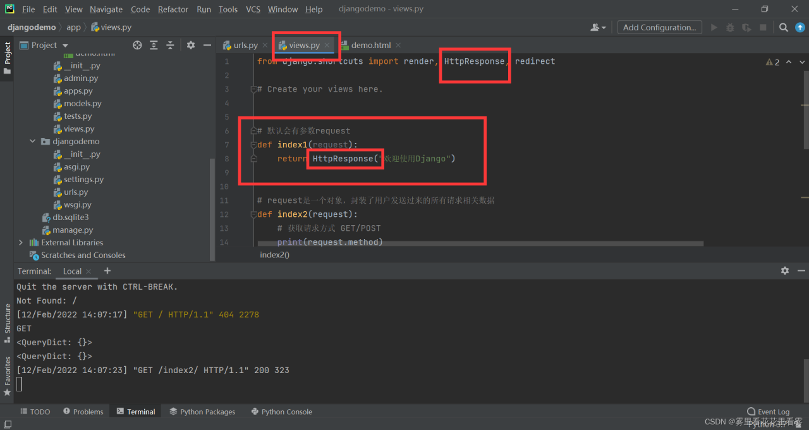Open admin.py in project tree
Screen dimensions: 809x430
coord(80,78)
